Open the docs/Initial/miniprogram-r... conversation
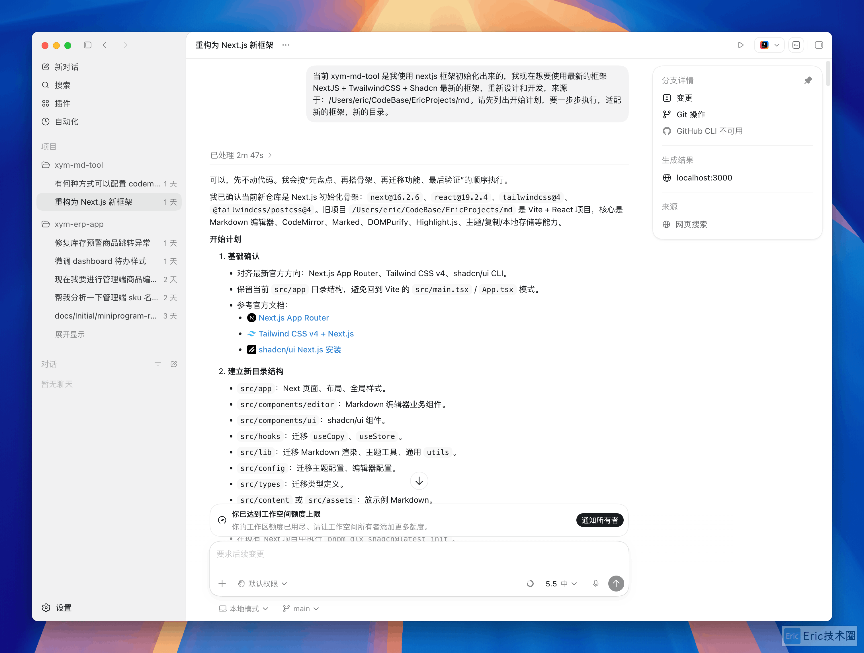This screenshot has height=653, width=864. point(108,316)
